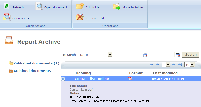The width and height of the screenshot is (201, 107).
Task: Open Published documents (1) folder
Action: pos(36,63)
